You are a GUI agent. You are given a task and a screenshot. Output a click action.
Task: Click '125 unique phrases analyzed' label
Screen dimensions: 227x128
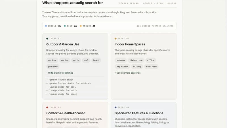155,26
